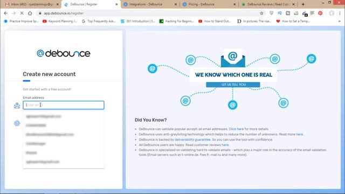Open the Practice Improve Sp... bookmark

click(21, 21)
